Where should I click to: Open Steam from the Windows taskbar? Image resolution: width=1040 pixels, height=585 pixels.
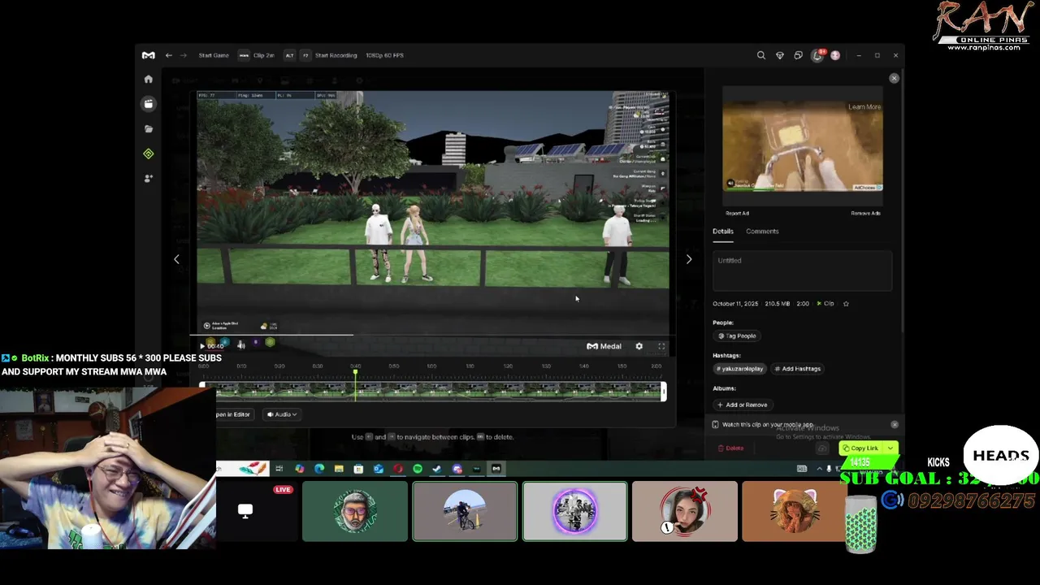pyautogui.click(x=437, y=469)
